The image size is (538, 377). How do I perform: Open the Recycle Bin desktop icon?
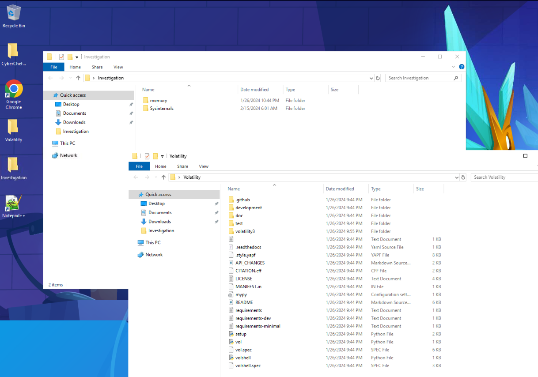[14, 16]
